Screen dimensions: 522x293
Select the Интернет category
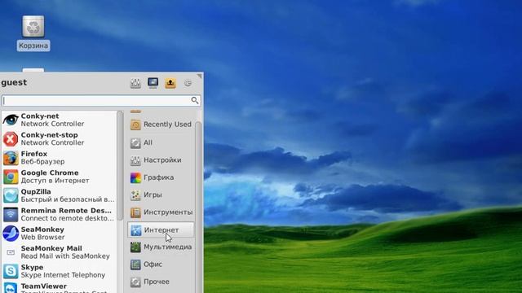click(x=161, y=230)
